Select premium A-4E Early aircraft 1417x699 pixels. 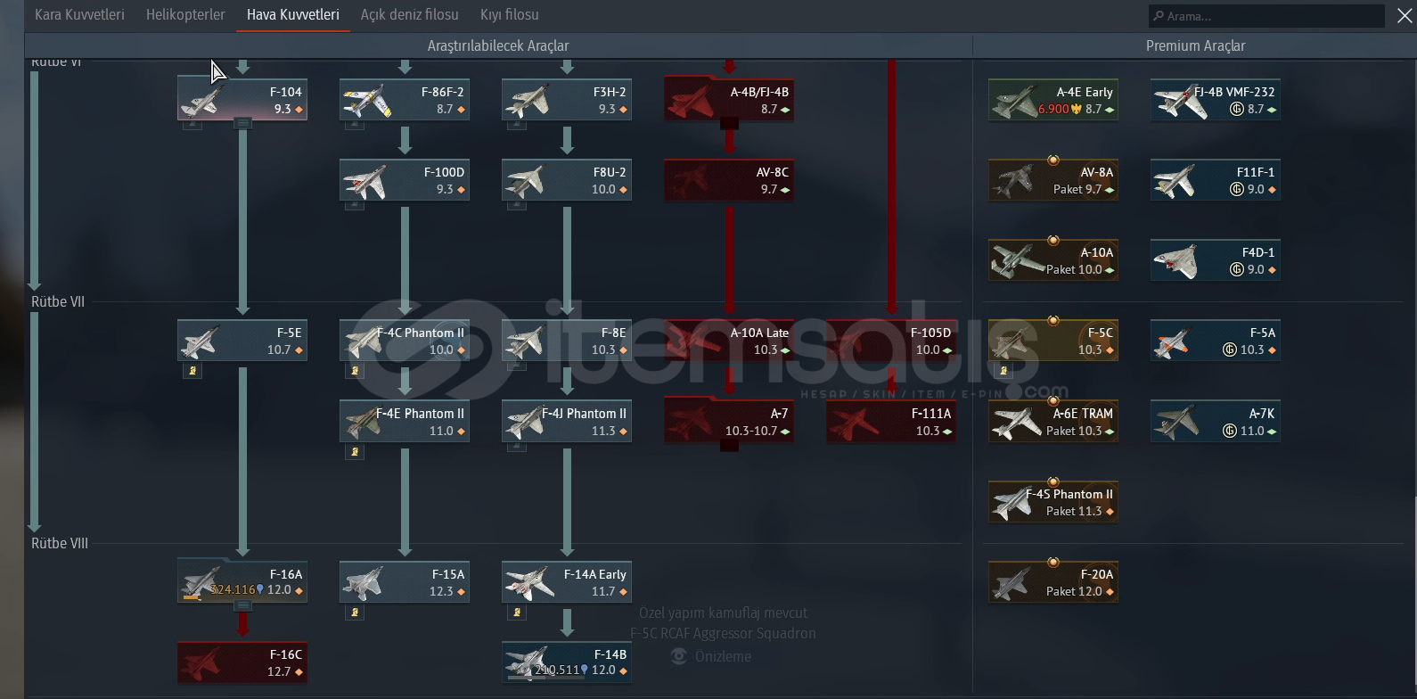1053,99
